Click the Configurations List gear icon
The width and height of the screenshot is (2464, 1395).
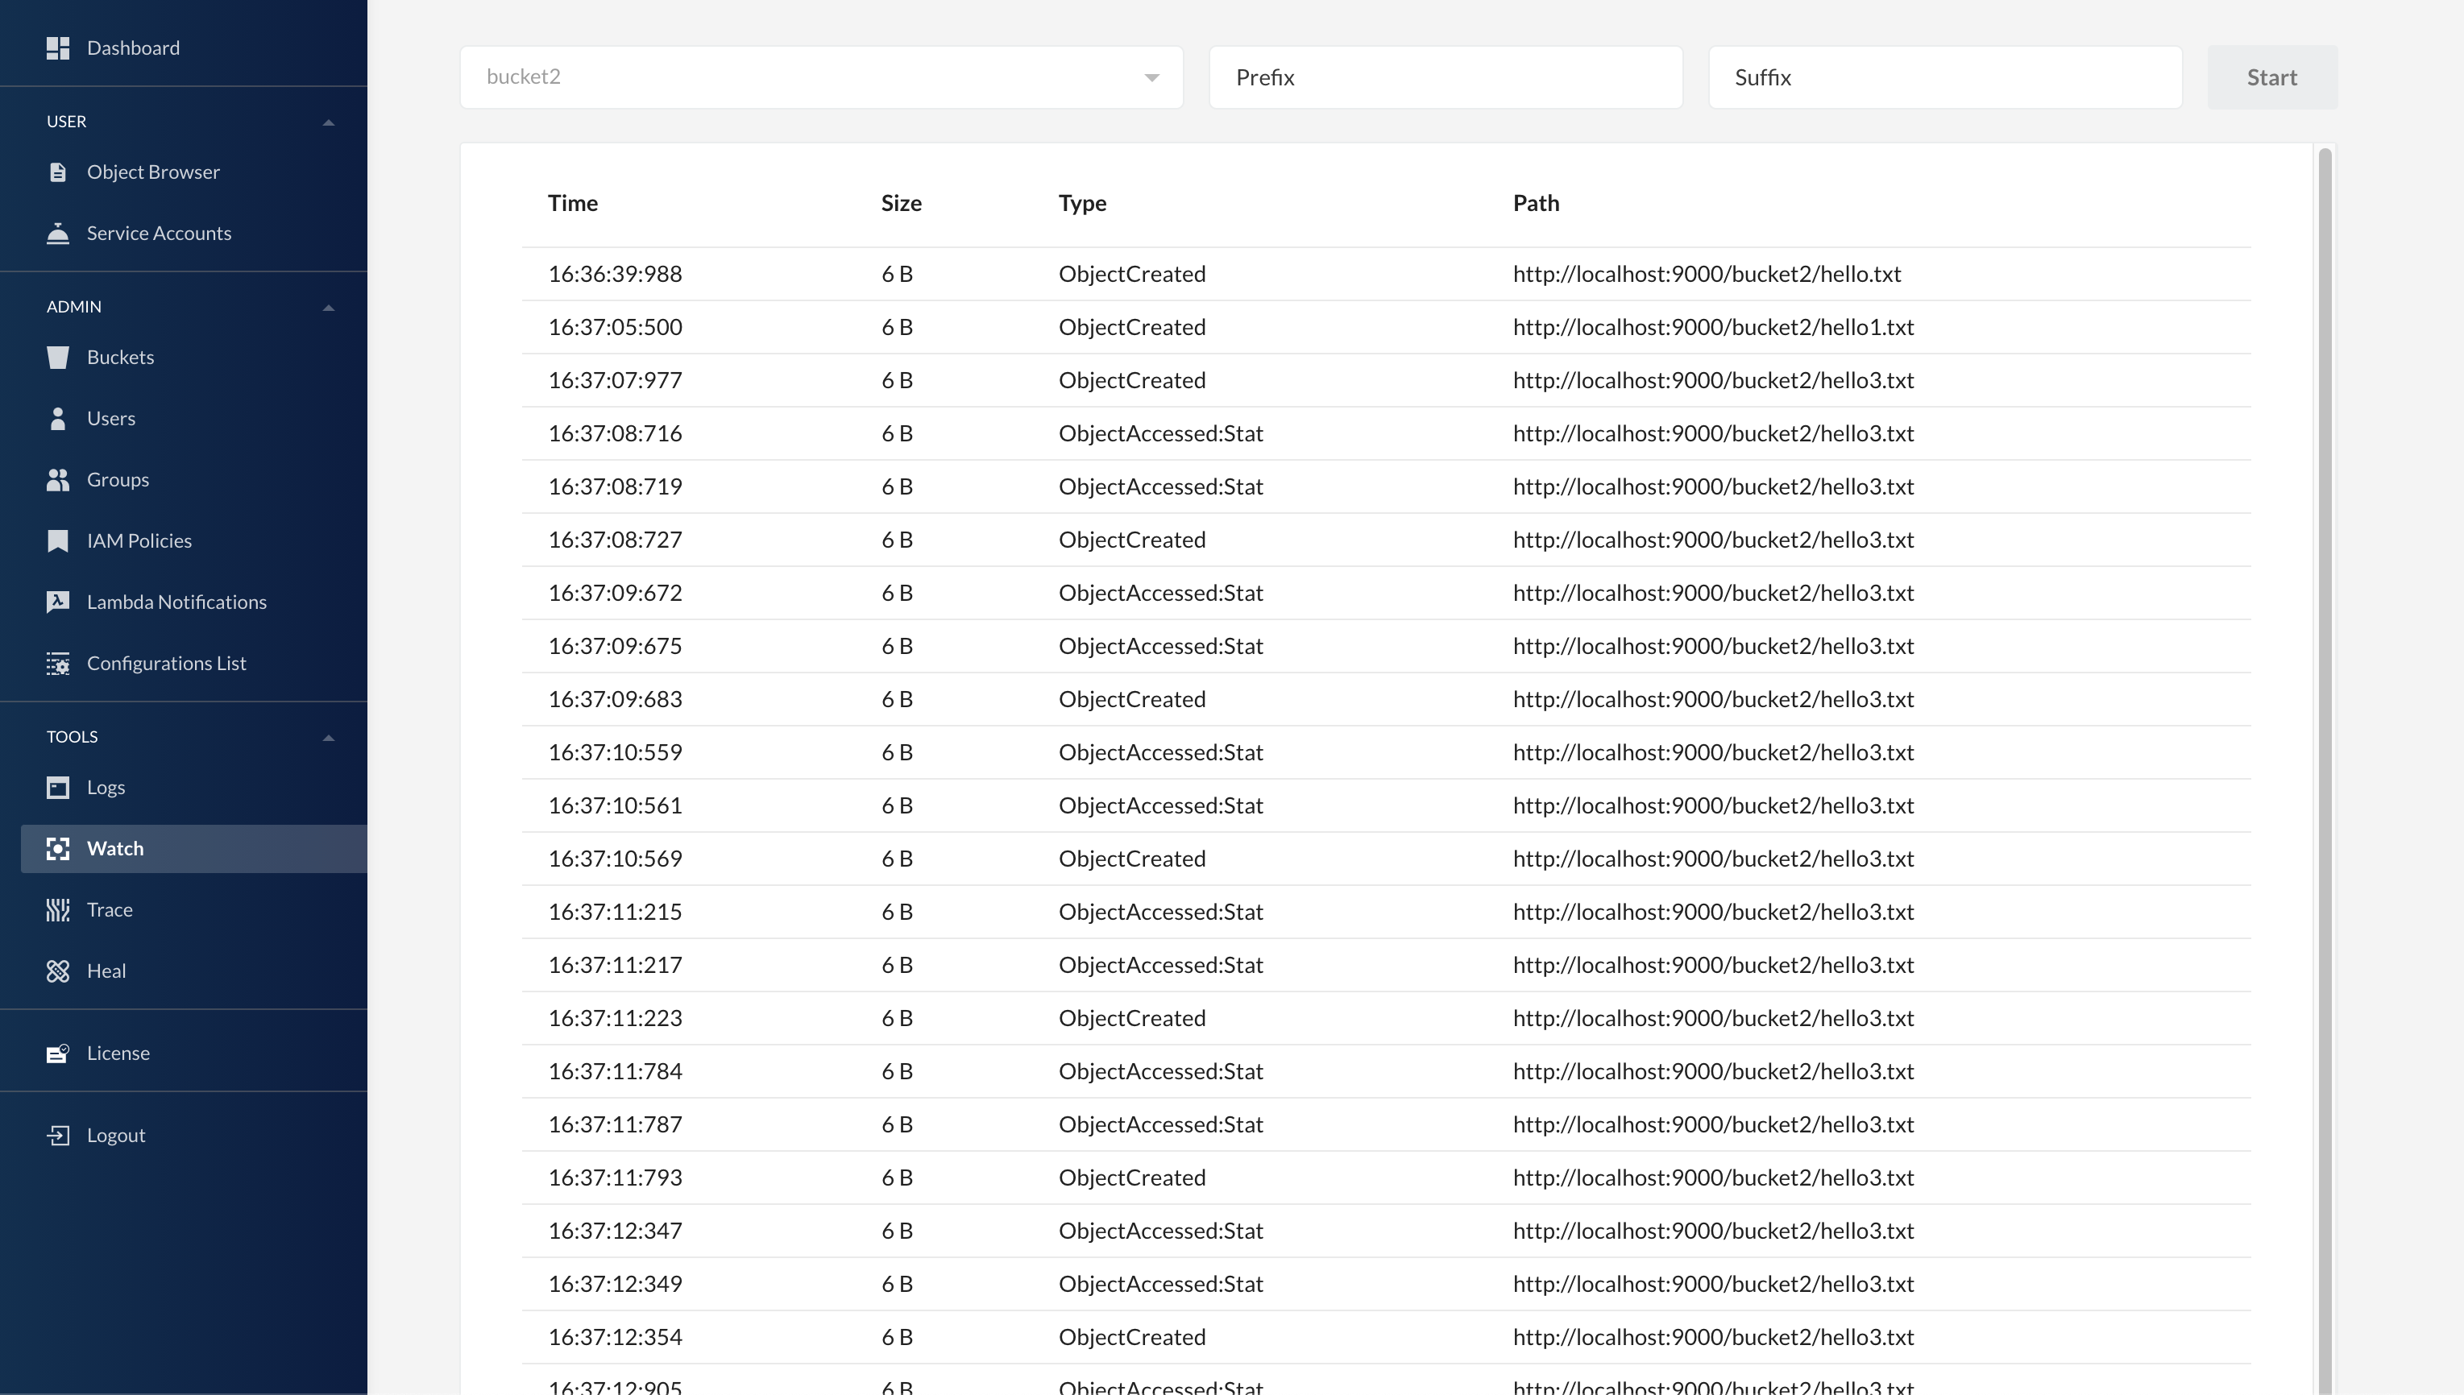57,663
